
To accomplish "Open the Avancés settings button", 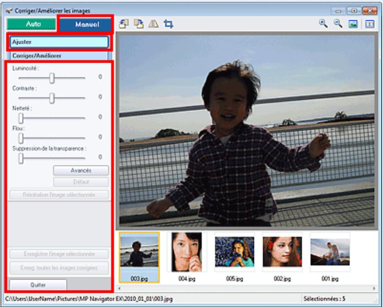I will tap(81, 170).
